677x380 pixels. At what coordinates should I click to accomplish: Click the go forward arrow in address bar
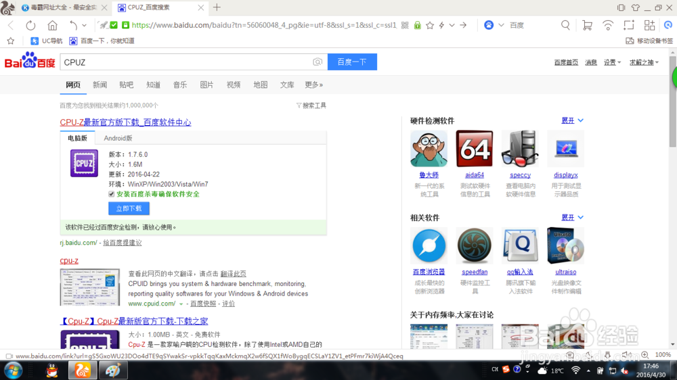463,26
